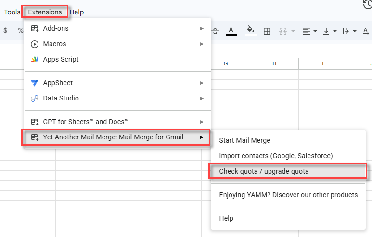Screen dimensions: 372x237
Task: Click the Yet Another Mail Merge icon
Action: [x=35, y=137]
